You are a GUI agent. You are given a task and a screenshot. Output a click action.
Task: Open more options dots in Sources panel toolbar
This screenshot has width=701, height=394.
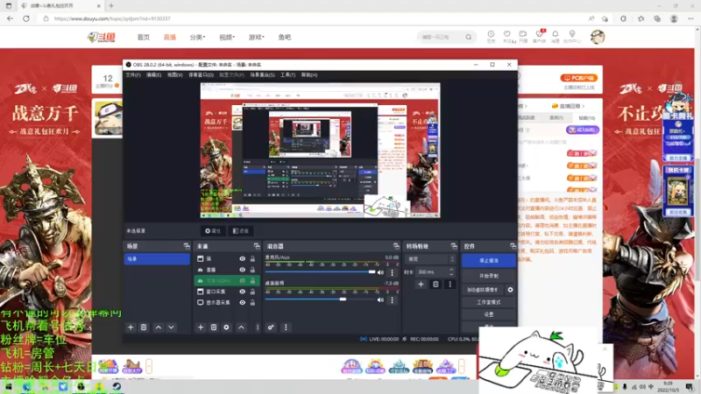click(258, 327)
